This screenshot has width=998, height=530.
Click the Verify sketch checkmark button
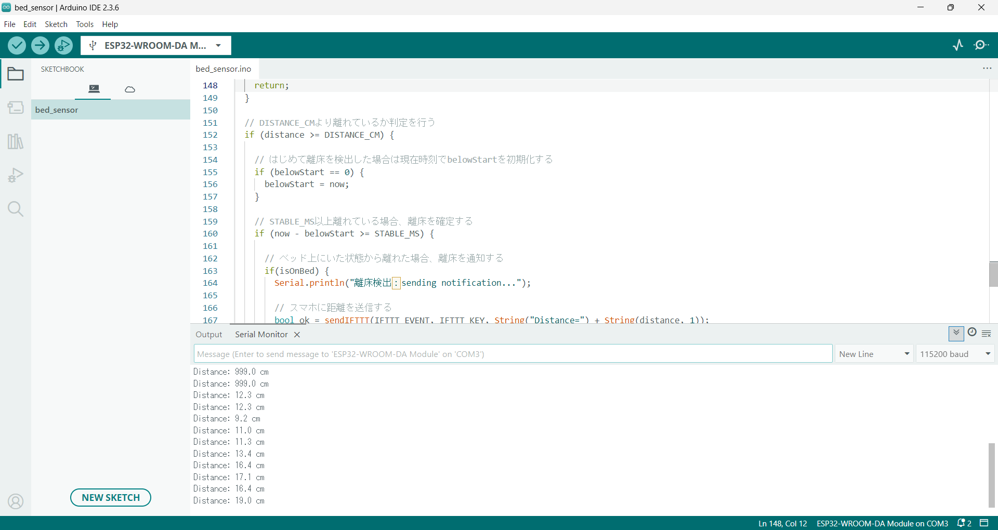point(17,45)
